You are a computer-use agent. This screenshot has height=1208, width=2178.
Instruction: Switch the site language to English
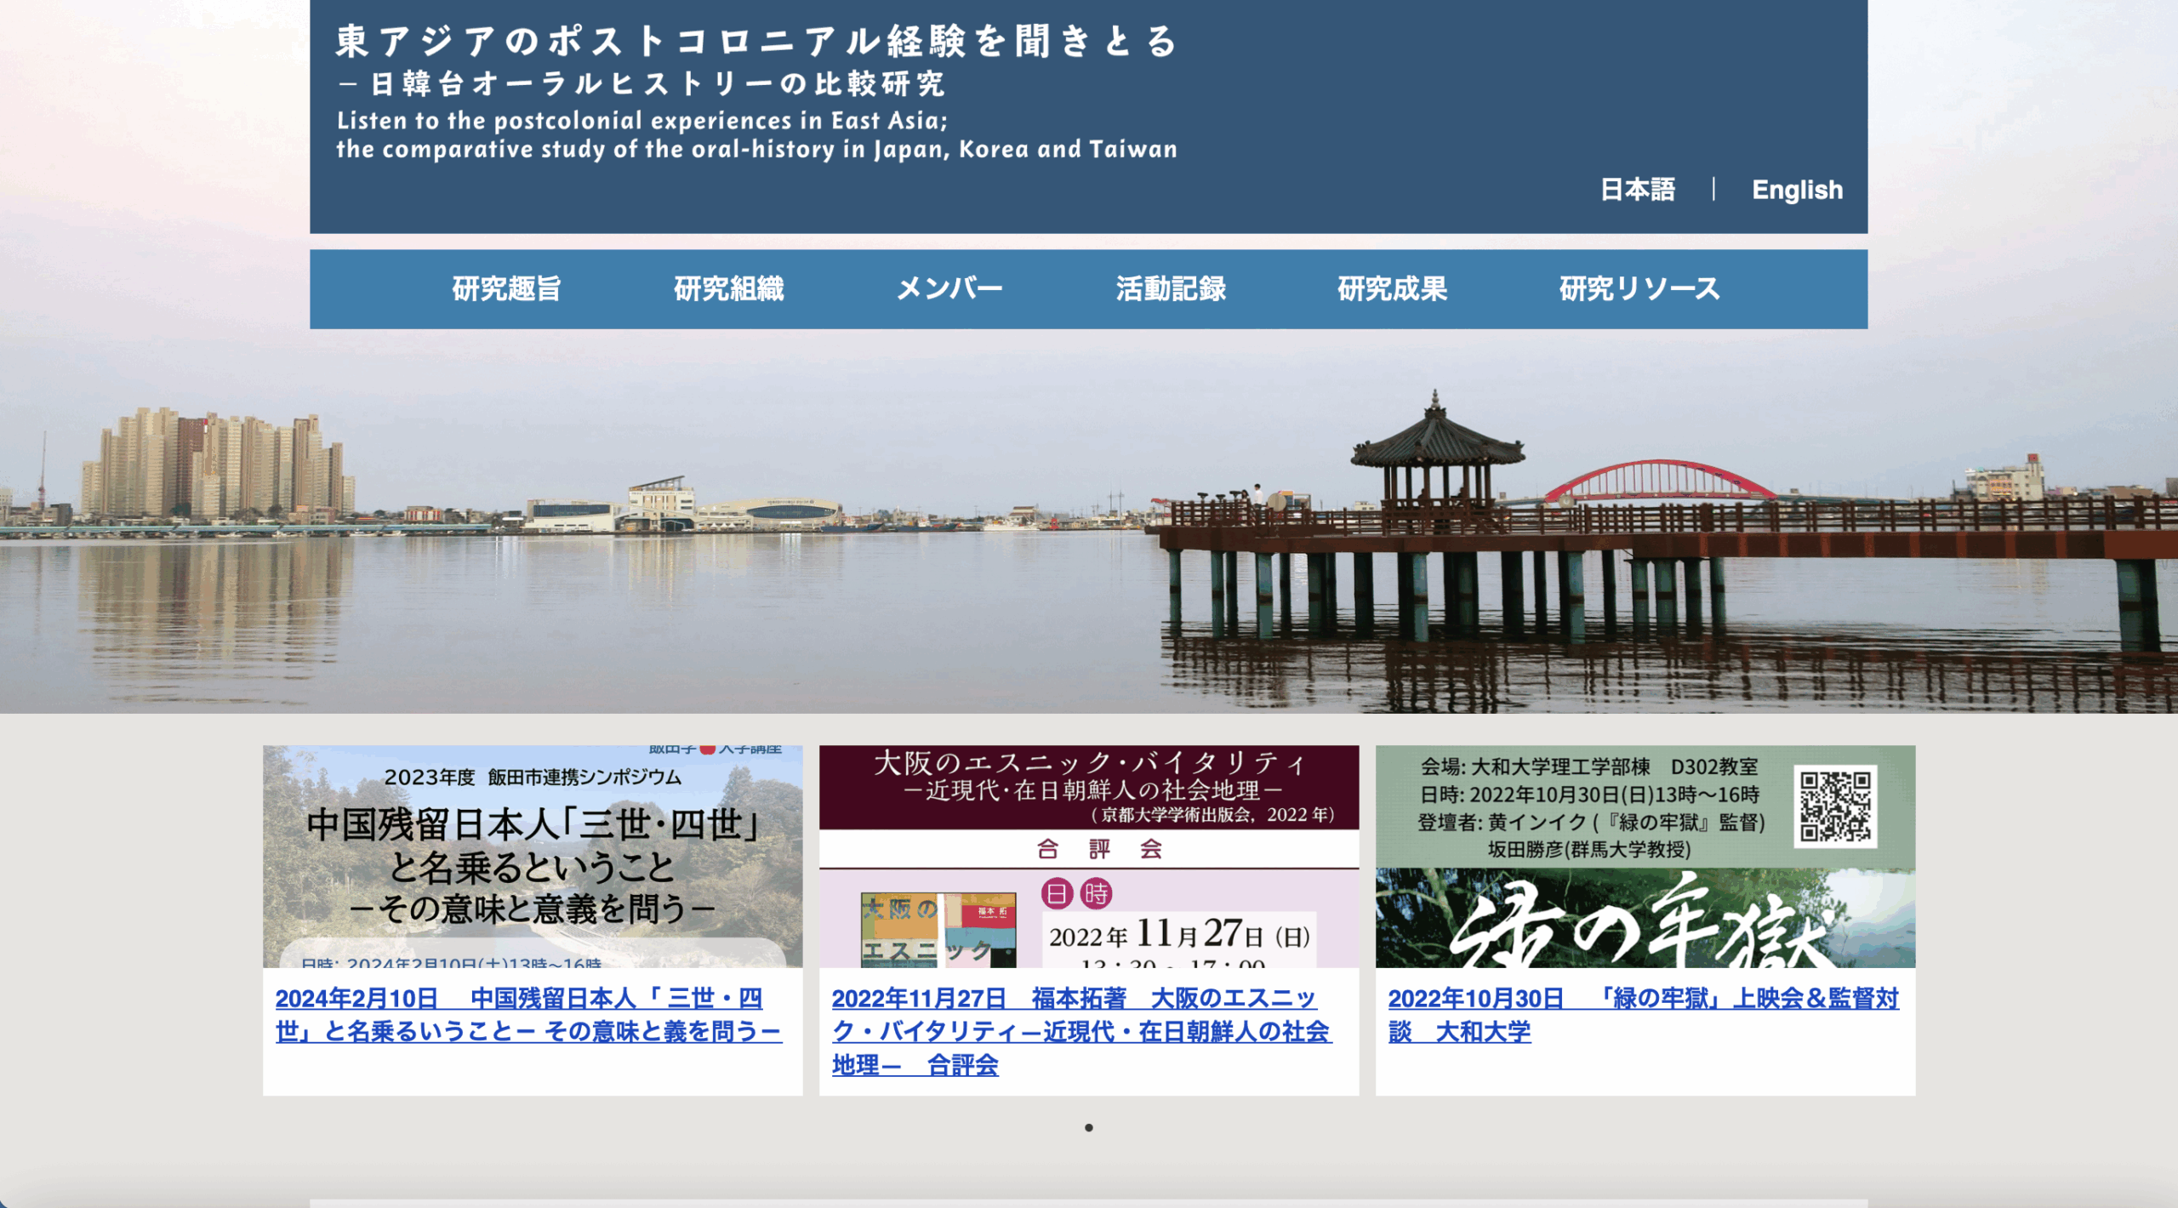[x=1797, y=190]
